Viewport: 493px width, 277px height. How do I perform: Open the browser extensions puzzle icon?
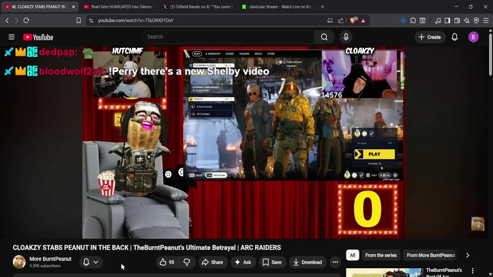[413, 20]
